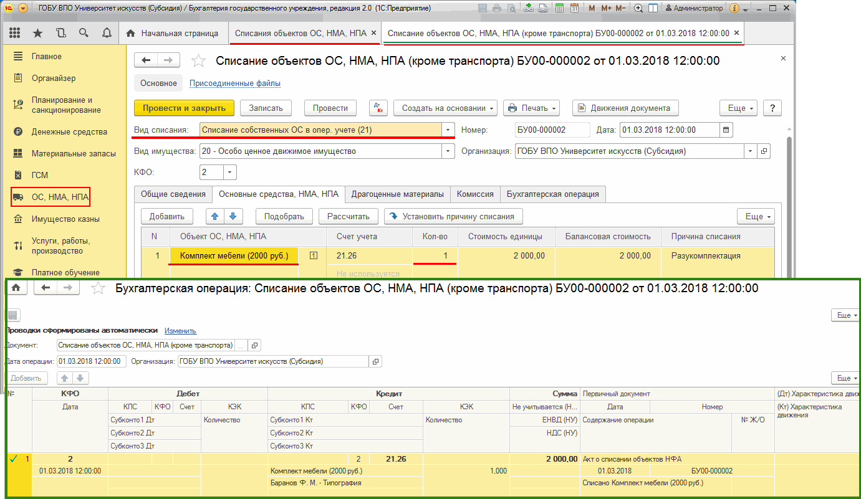
Task: Switch to Начальная страница tab
Action: click(x=173, y=33)
